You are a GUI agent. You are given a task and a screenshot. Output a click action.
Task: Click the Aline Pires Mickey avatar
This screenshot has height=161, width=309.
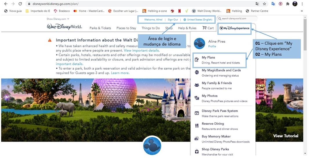tap(199, 44)
